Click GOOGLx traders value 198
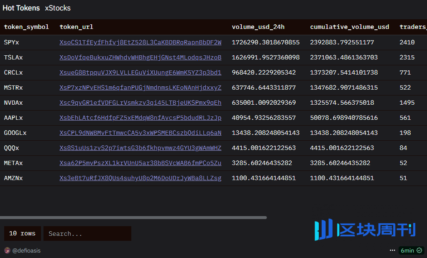 pos(405,133)
